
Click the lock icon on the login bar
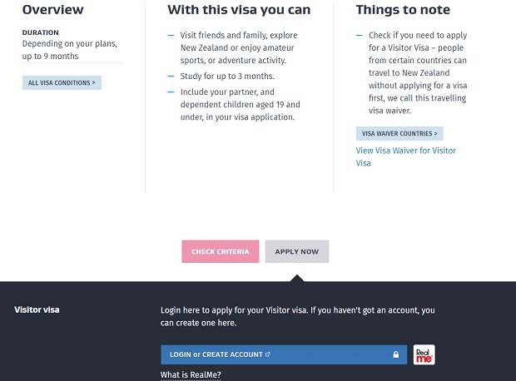[x=396, y=354]
